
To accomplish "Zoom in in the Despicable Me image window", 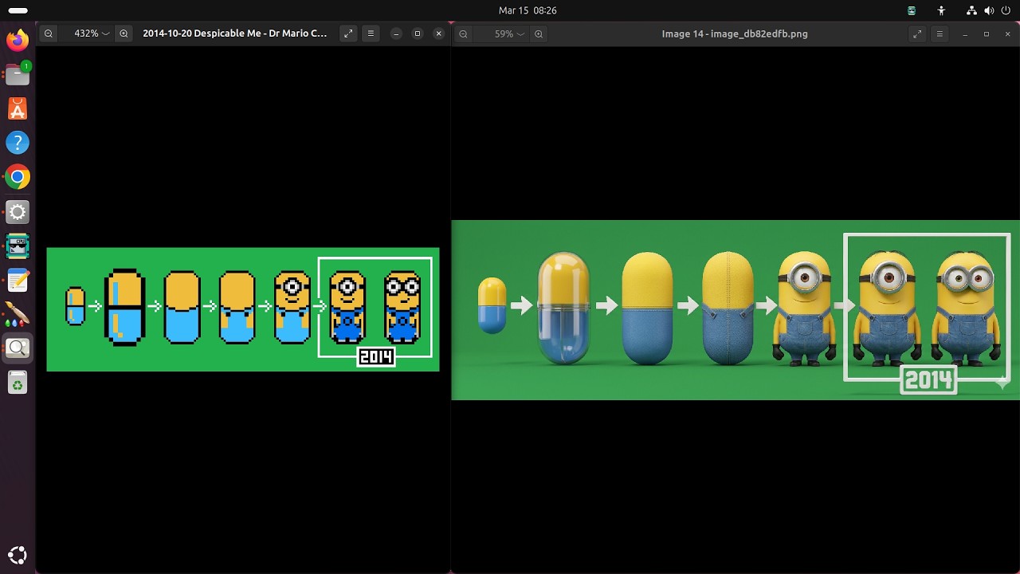I will tap(124, 33).
